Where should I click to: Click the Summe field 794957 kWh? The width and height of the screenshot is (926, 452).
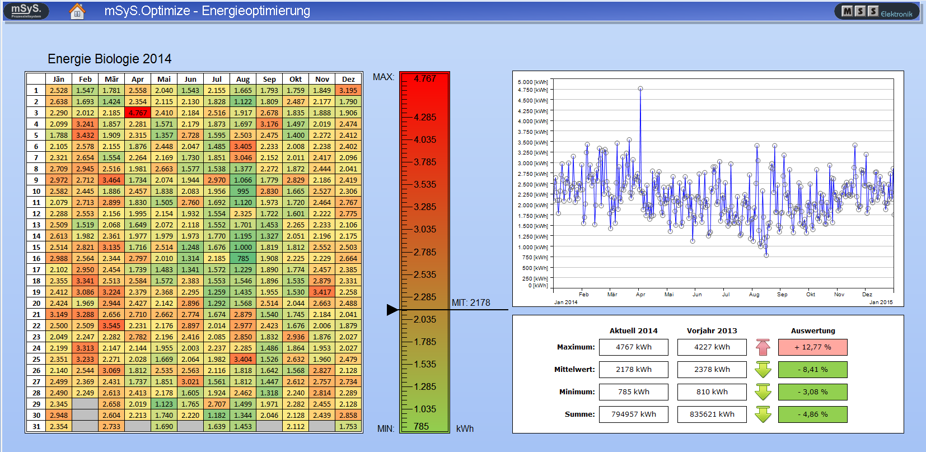pyautogui.click(x=634, y=414)
